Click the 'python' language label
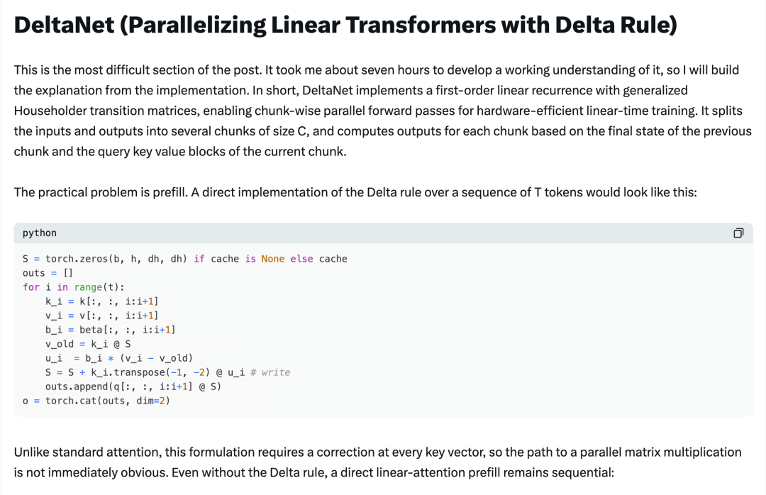The height and width of the screenshot is (495, 766). coord(40,233)
